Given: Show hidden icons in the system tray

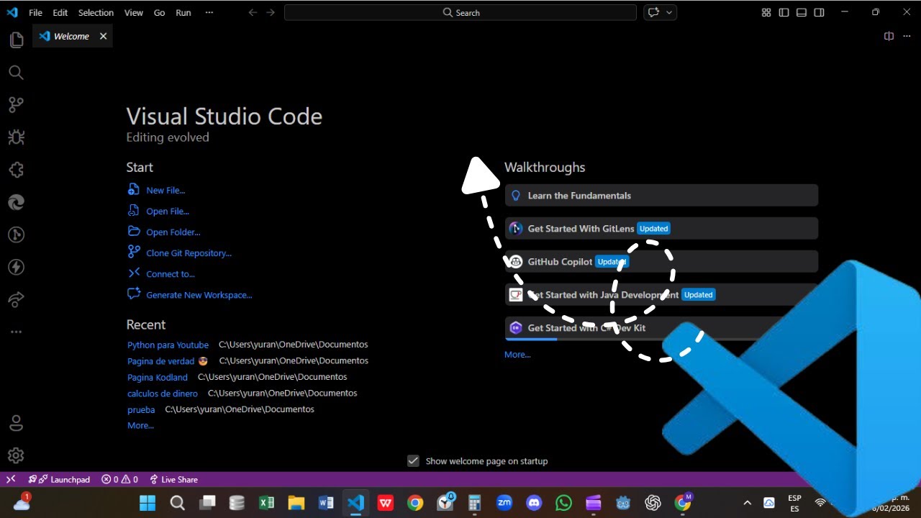Looking at the screenshot, I should tap(747, 503).
